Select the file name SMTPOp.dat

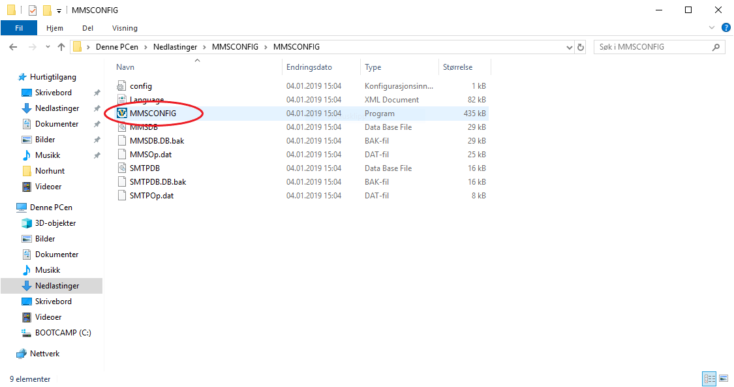pos(151,196)
